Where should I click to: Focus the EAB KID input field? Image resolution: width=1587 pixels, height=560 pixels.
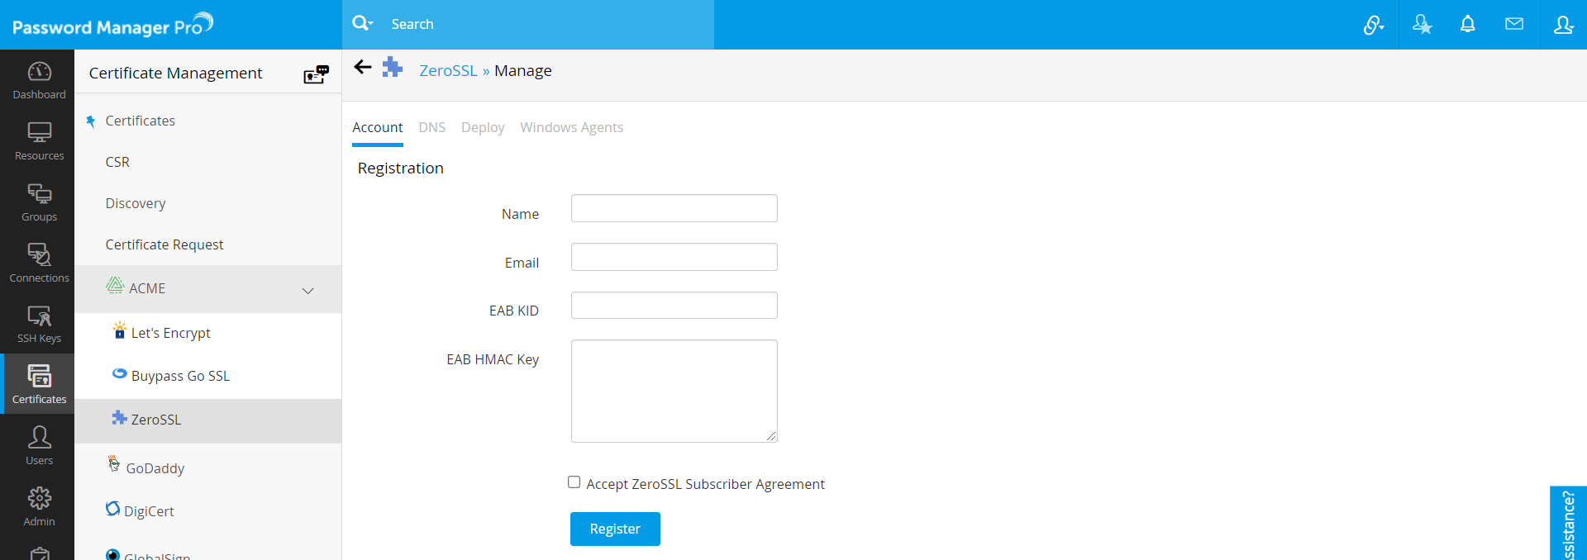674,305
